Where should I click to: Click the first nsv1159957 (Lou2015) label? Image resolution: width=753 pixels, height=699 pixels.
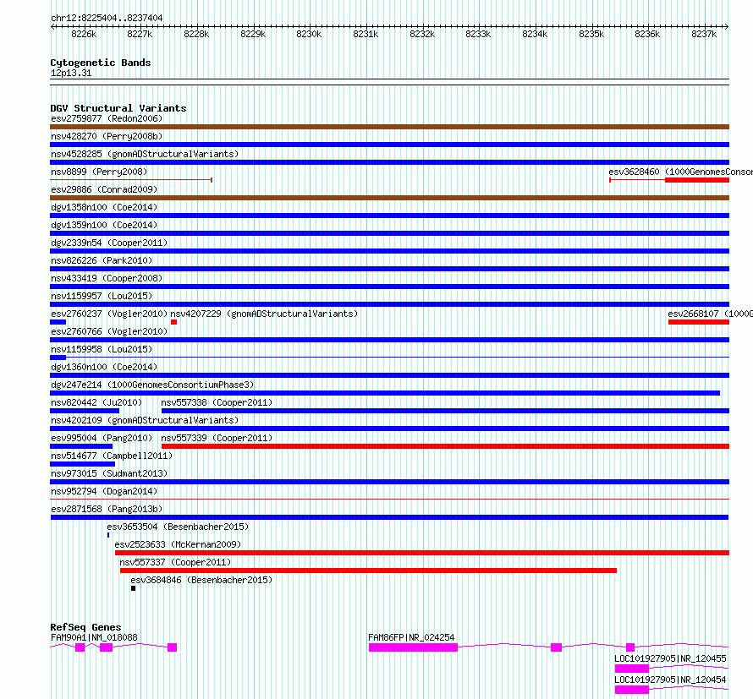click(x=102, y=296)
